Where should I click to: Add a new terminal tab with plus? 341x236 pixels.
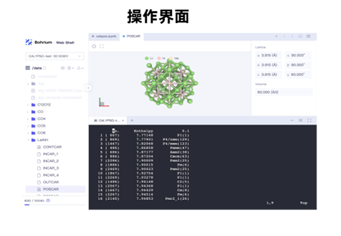click(132, 121)
